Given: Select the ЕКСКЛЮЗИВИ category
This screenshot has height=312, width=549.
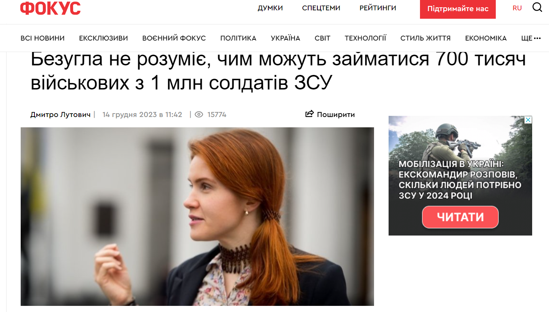Looking at the screenshot, I should click(103, 38).
